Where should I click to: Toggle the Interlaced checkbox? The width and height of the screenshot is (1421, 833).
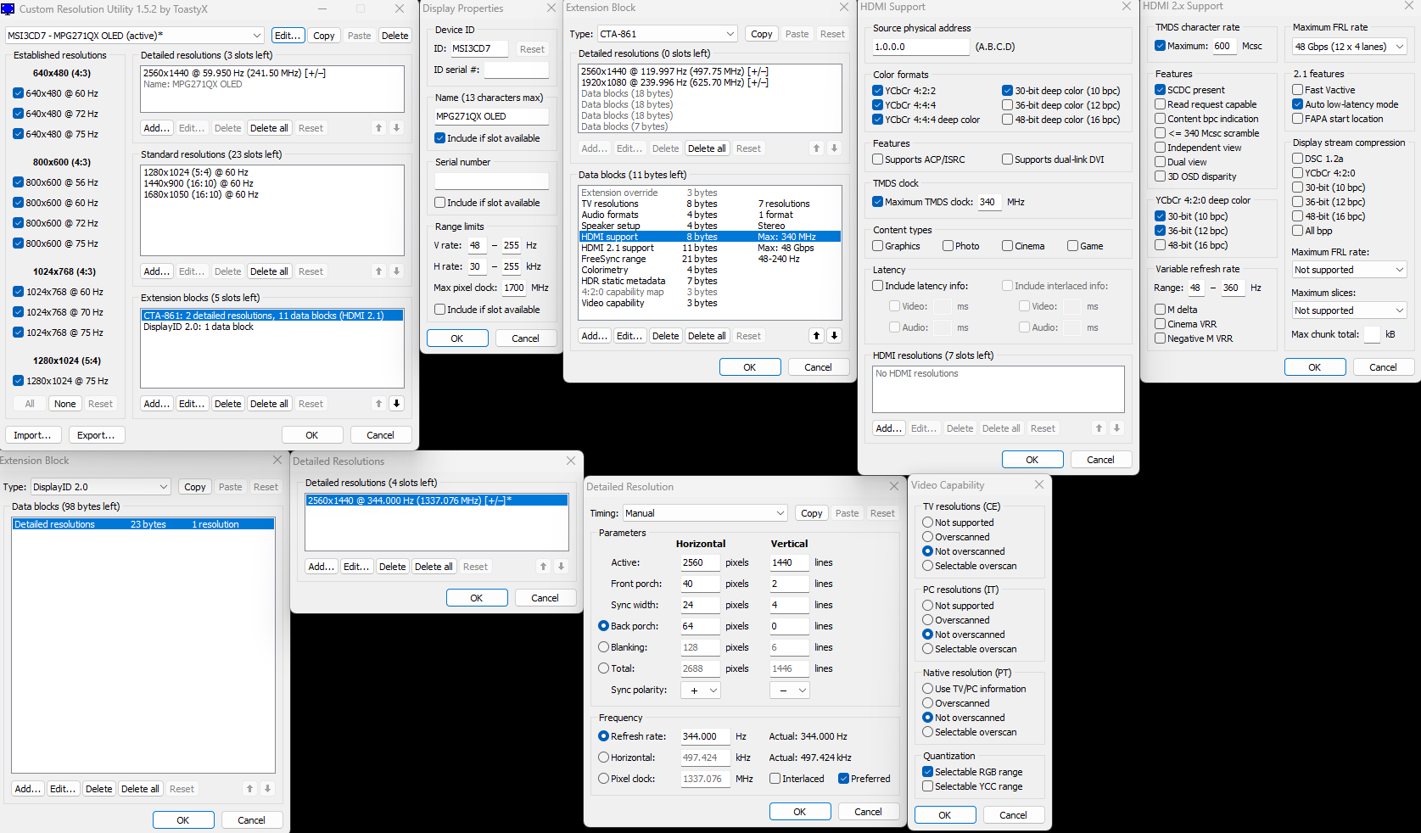pos(775,779)
